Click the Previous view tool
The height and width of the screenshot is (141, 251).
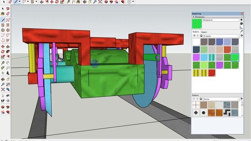click(8, 90)
